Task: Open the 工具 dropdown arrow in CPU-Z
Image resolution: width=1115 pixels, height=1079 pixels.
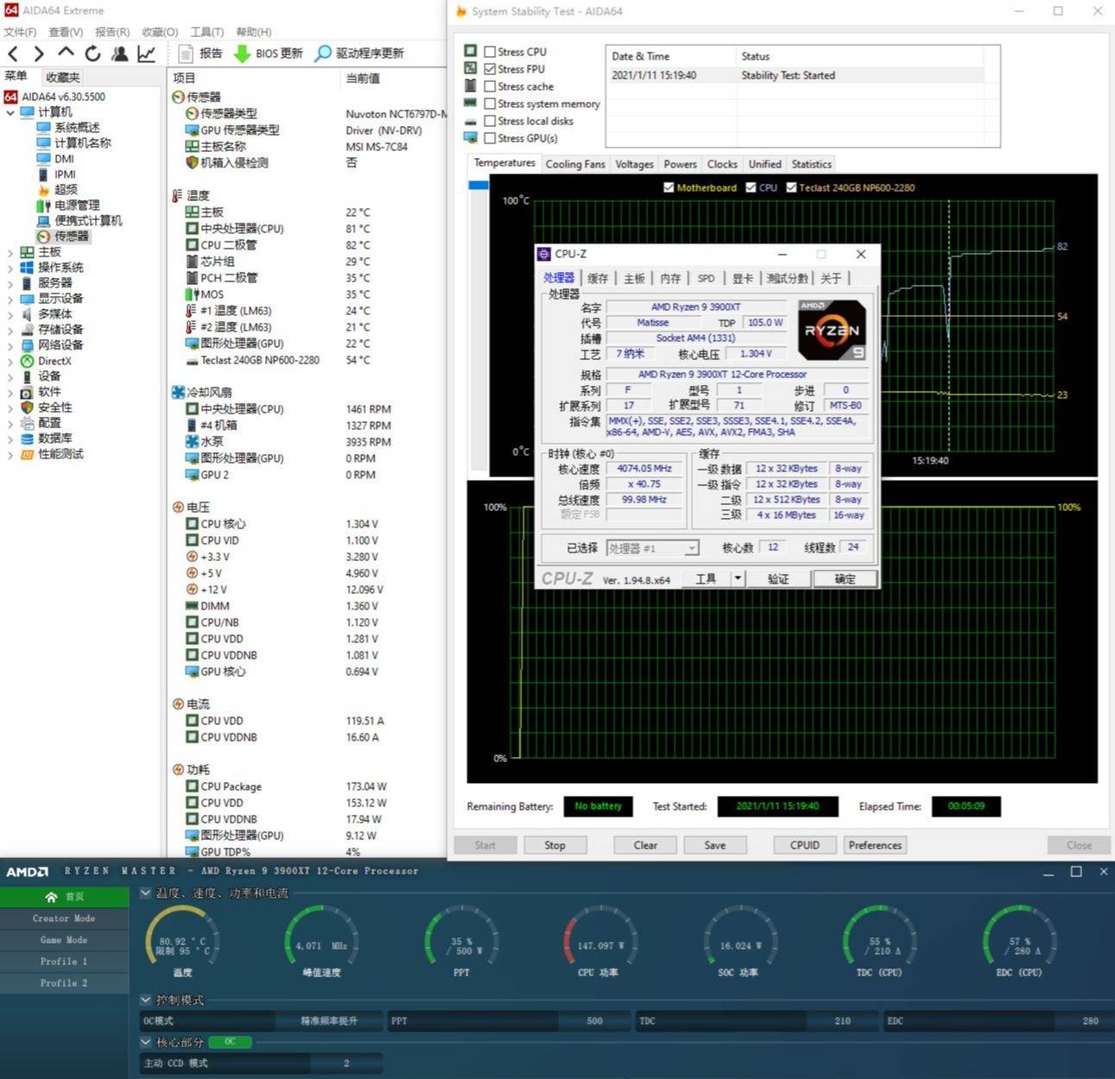Action: (x=738, y=578)
